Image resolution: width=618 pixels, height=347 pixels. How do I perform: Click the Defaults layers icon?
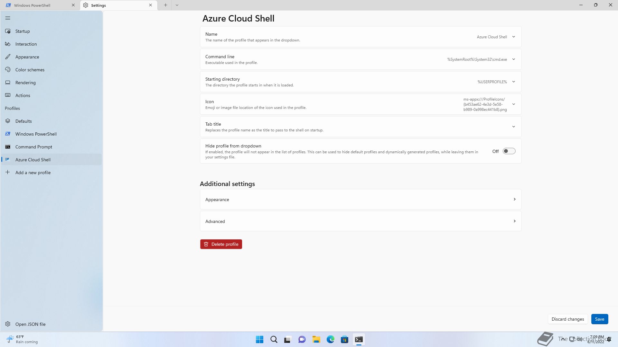(8, 121)
